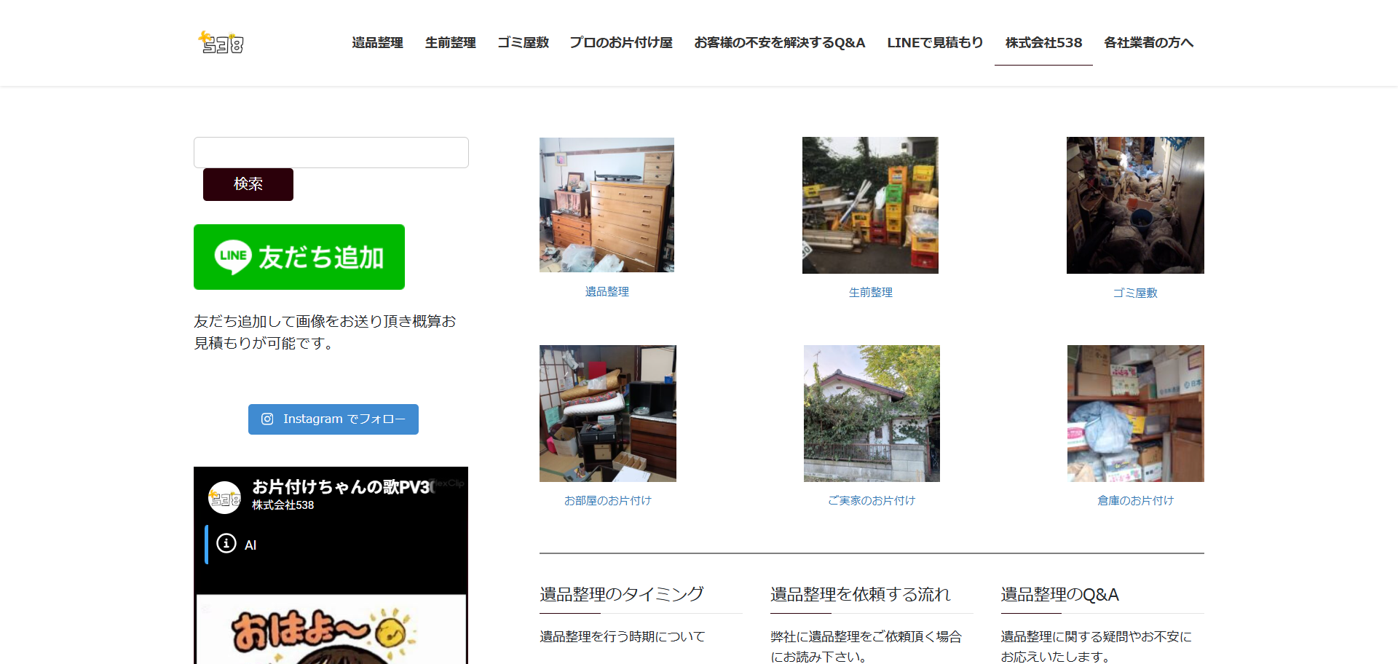The image size is (1398, 664).
Task: Go to プロのお片付け屋 page
Action: (621, 43)
